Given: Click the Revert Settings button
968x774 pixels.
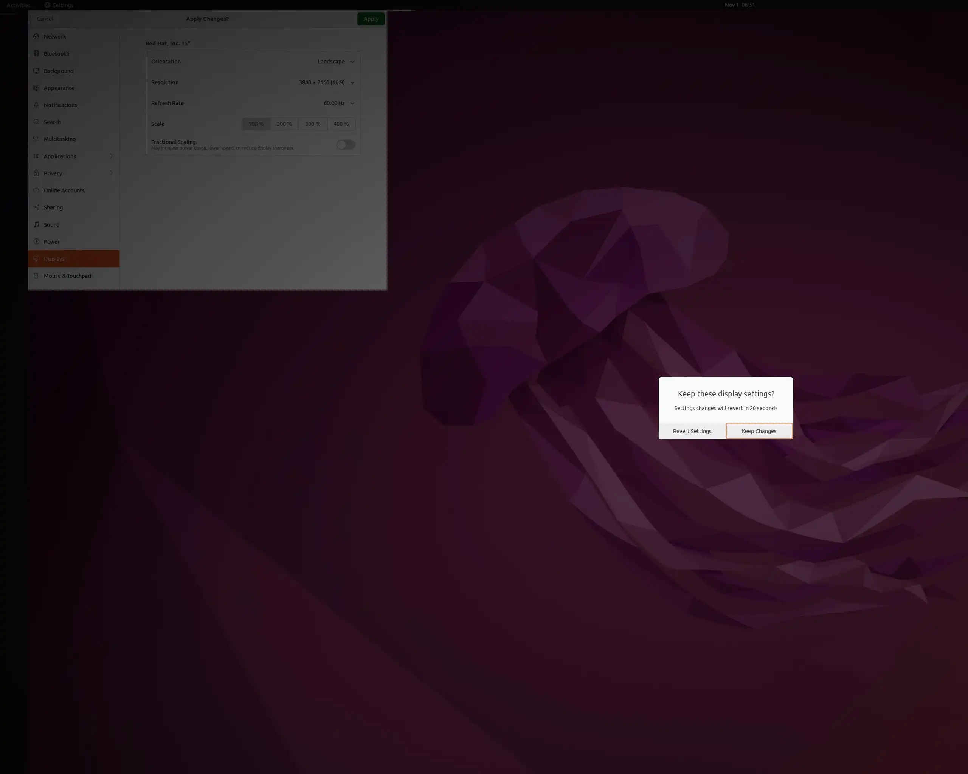Looking at the screenshot, I should point(692,431).
